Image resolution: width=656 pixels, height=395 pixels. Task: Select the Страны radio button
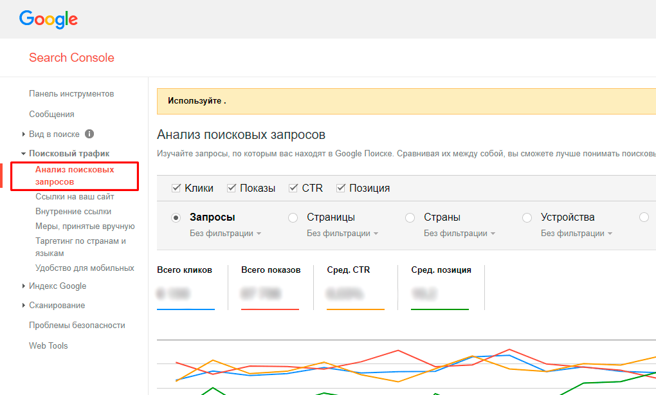pyautogui.click(x=410, y=217)
